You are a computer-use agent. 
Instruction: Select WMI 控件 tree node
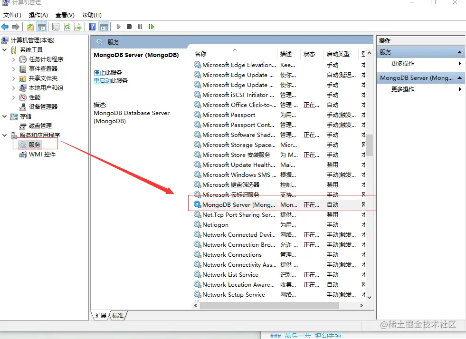click(42, 155)
